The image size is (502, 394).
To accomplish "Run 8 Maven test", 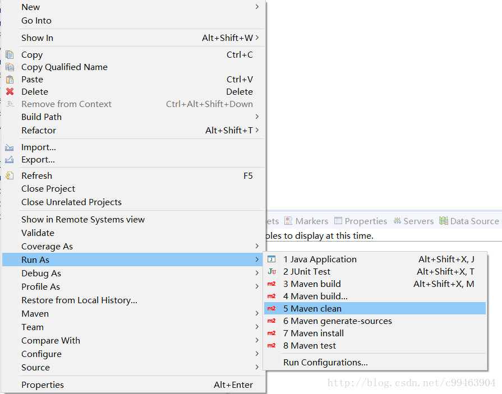I will (x=375, y=346).
